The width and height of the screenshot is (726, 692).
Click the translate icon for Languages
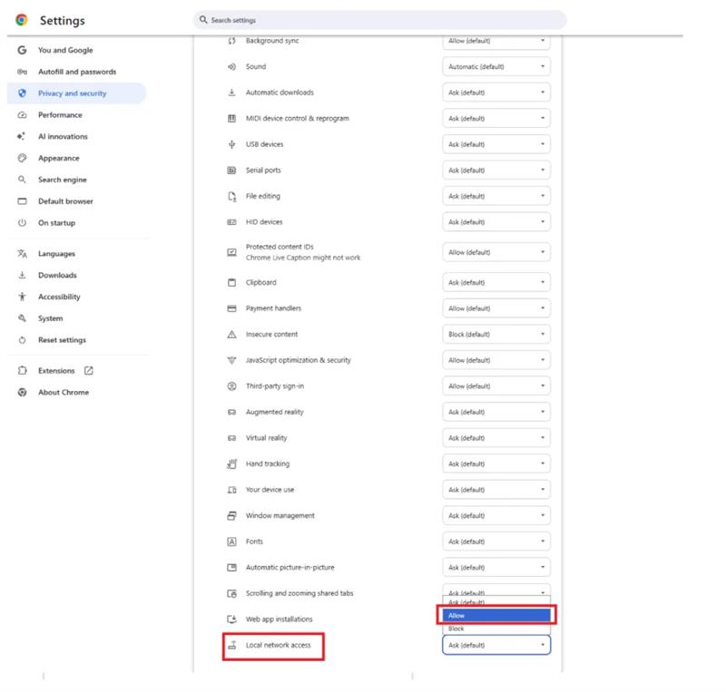tap(22, 254)
